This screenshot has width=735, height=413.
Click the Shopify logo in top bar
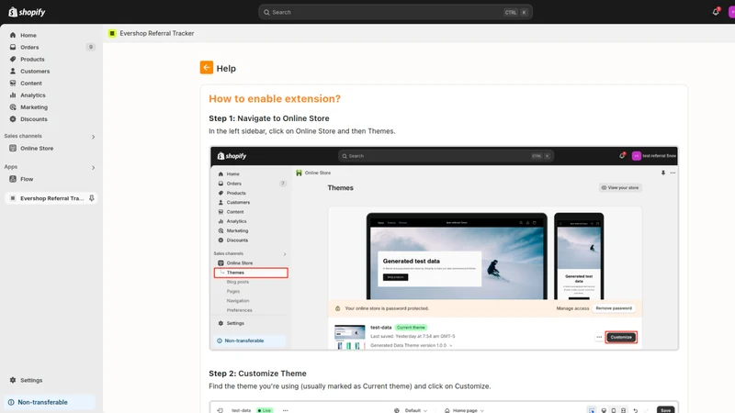coord(27,12)
